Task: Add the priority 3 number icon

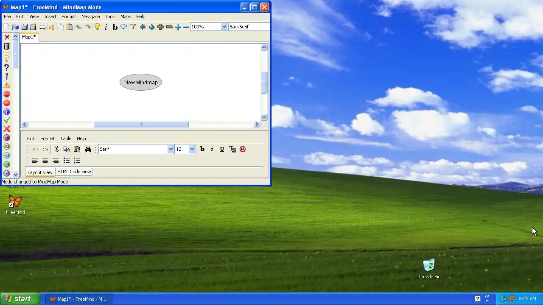Action: (x=7, y=155)
